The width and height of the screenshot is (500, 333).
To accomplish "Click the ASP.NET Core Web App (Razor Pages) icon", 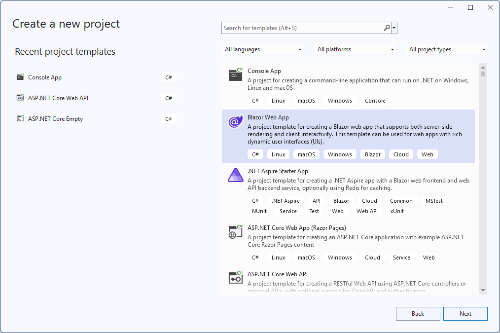I will [x=235, y=231].
